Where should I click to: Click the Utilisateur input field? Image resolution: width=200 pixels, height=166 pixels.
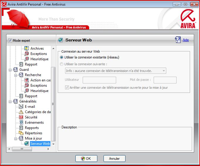(x=99, y=80)
